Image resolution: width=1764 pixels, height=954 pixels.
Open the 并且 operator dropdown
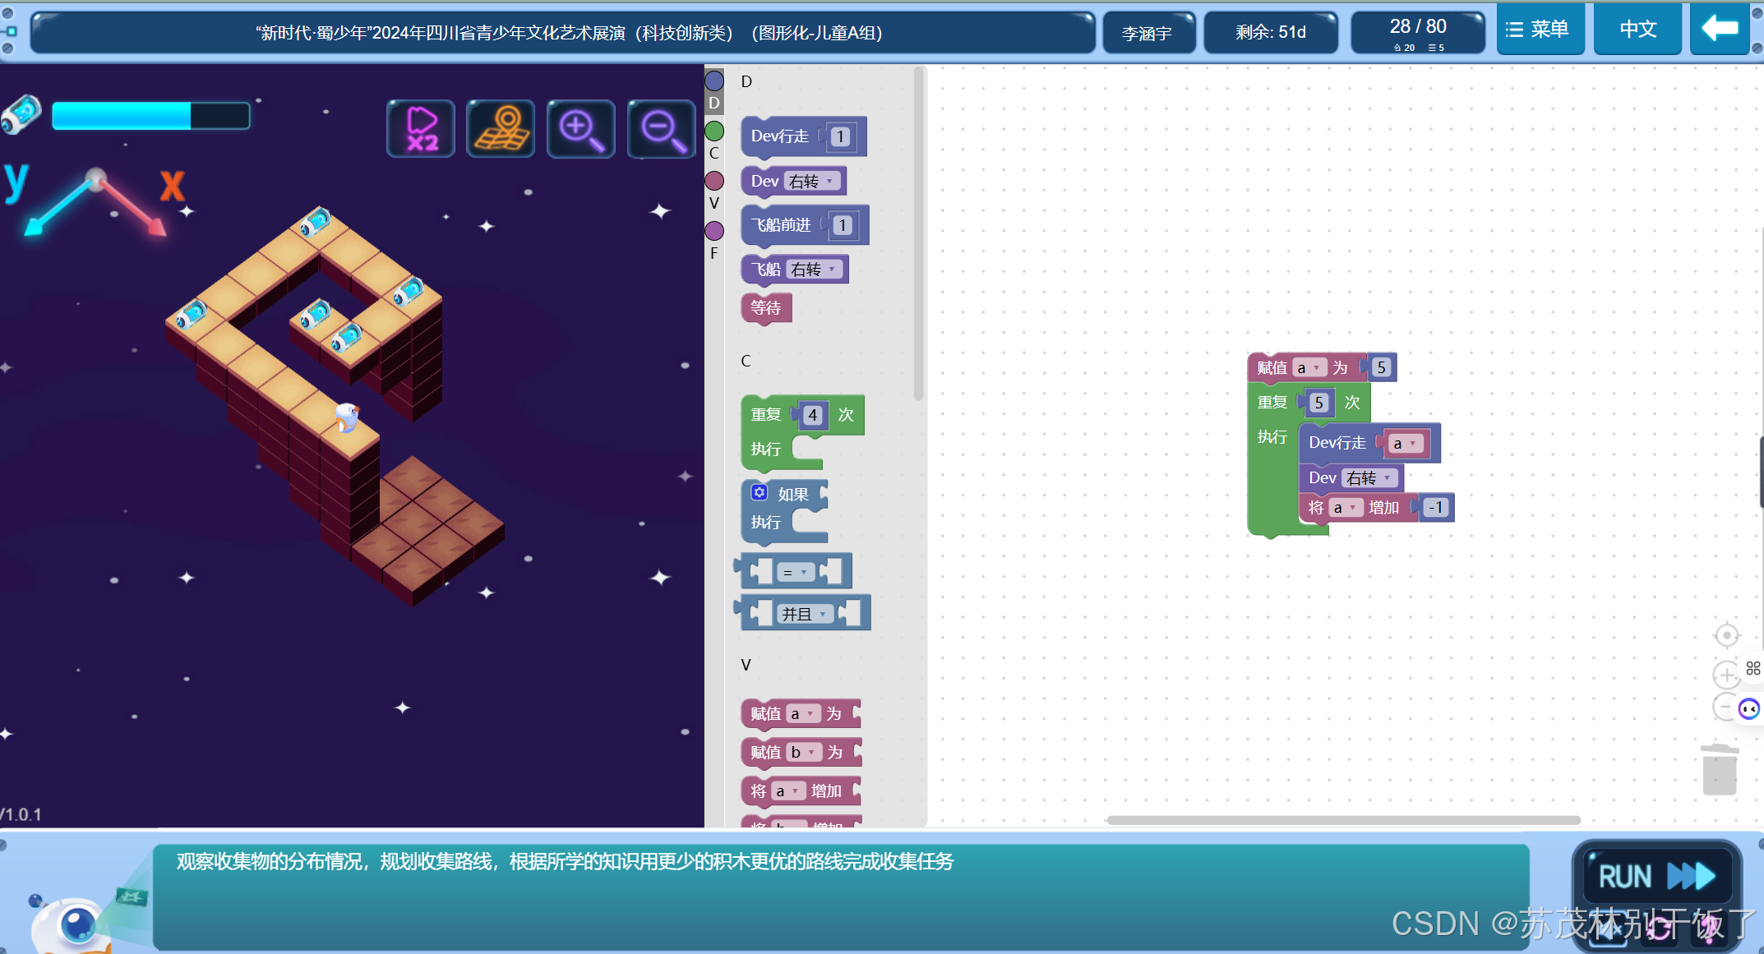[x=804, y=614]
